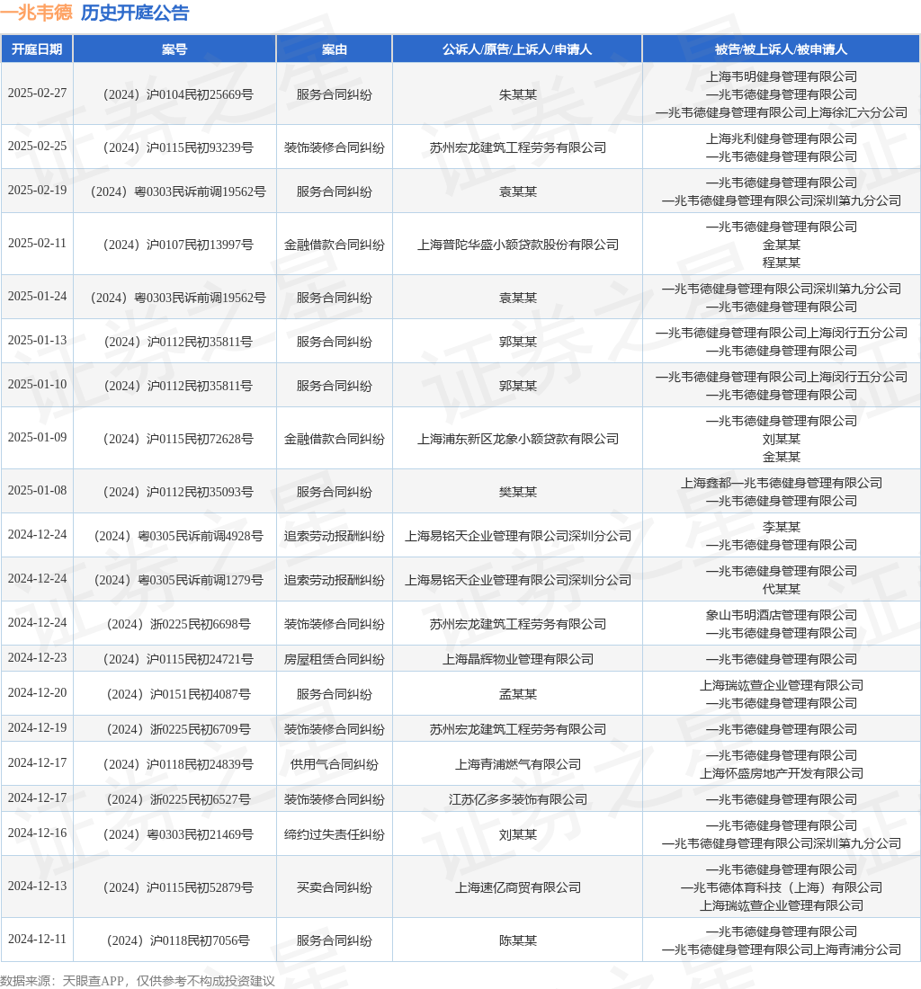This screenshot has width=921, height=989.
Task: Click the date 2025-01-13
Action: (x=37, y=340)
